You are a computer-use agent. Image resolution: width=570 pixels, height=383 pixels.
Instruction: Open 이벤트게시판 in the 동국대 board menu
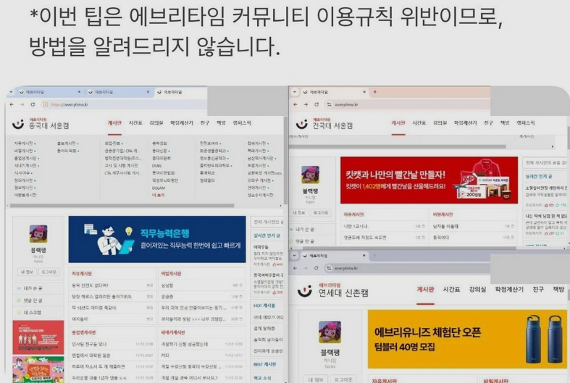25,195
